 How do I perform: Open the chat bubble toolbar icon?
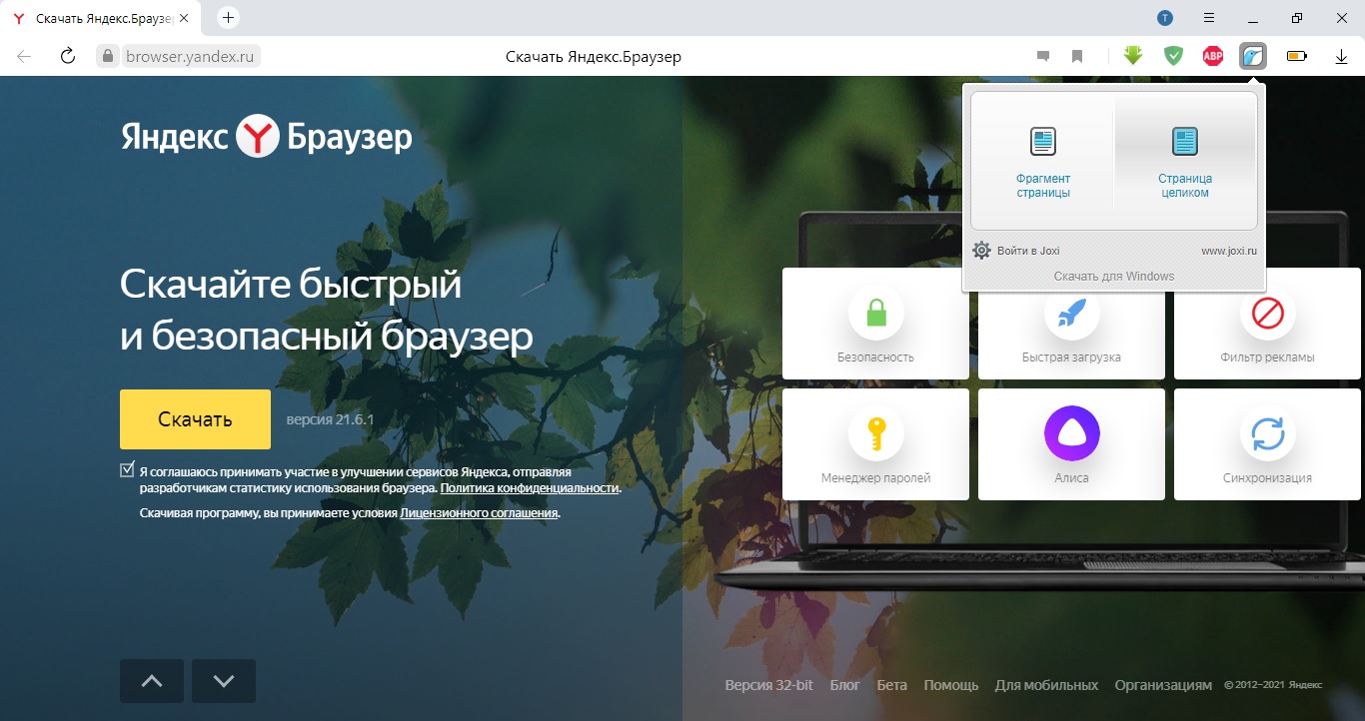pyautogui.click(x=1043, y=55)
